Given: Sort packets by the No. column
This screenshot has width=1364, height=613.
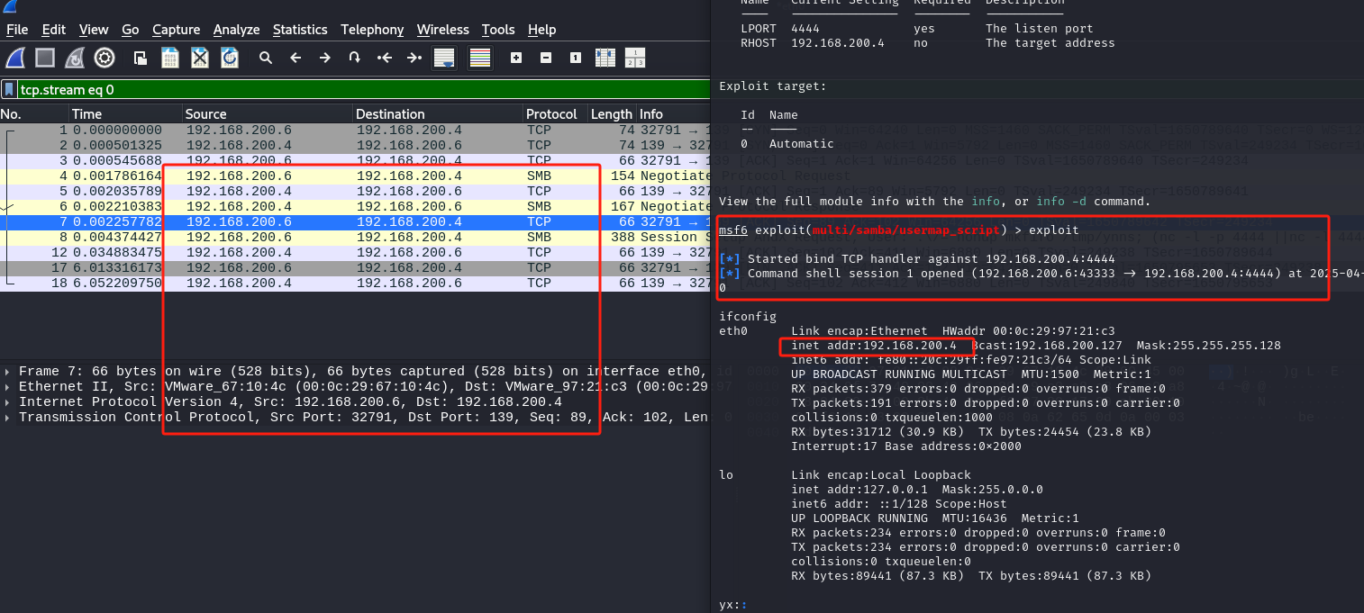Looking at the screenshot, I should click(34, 114).
